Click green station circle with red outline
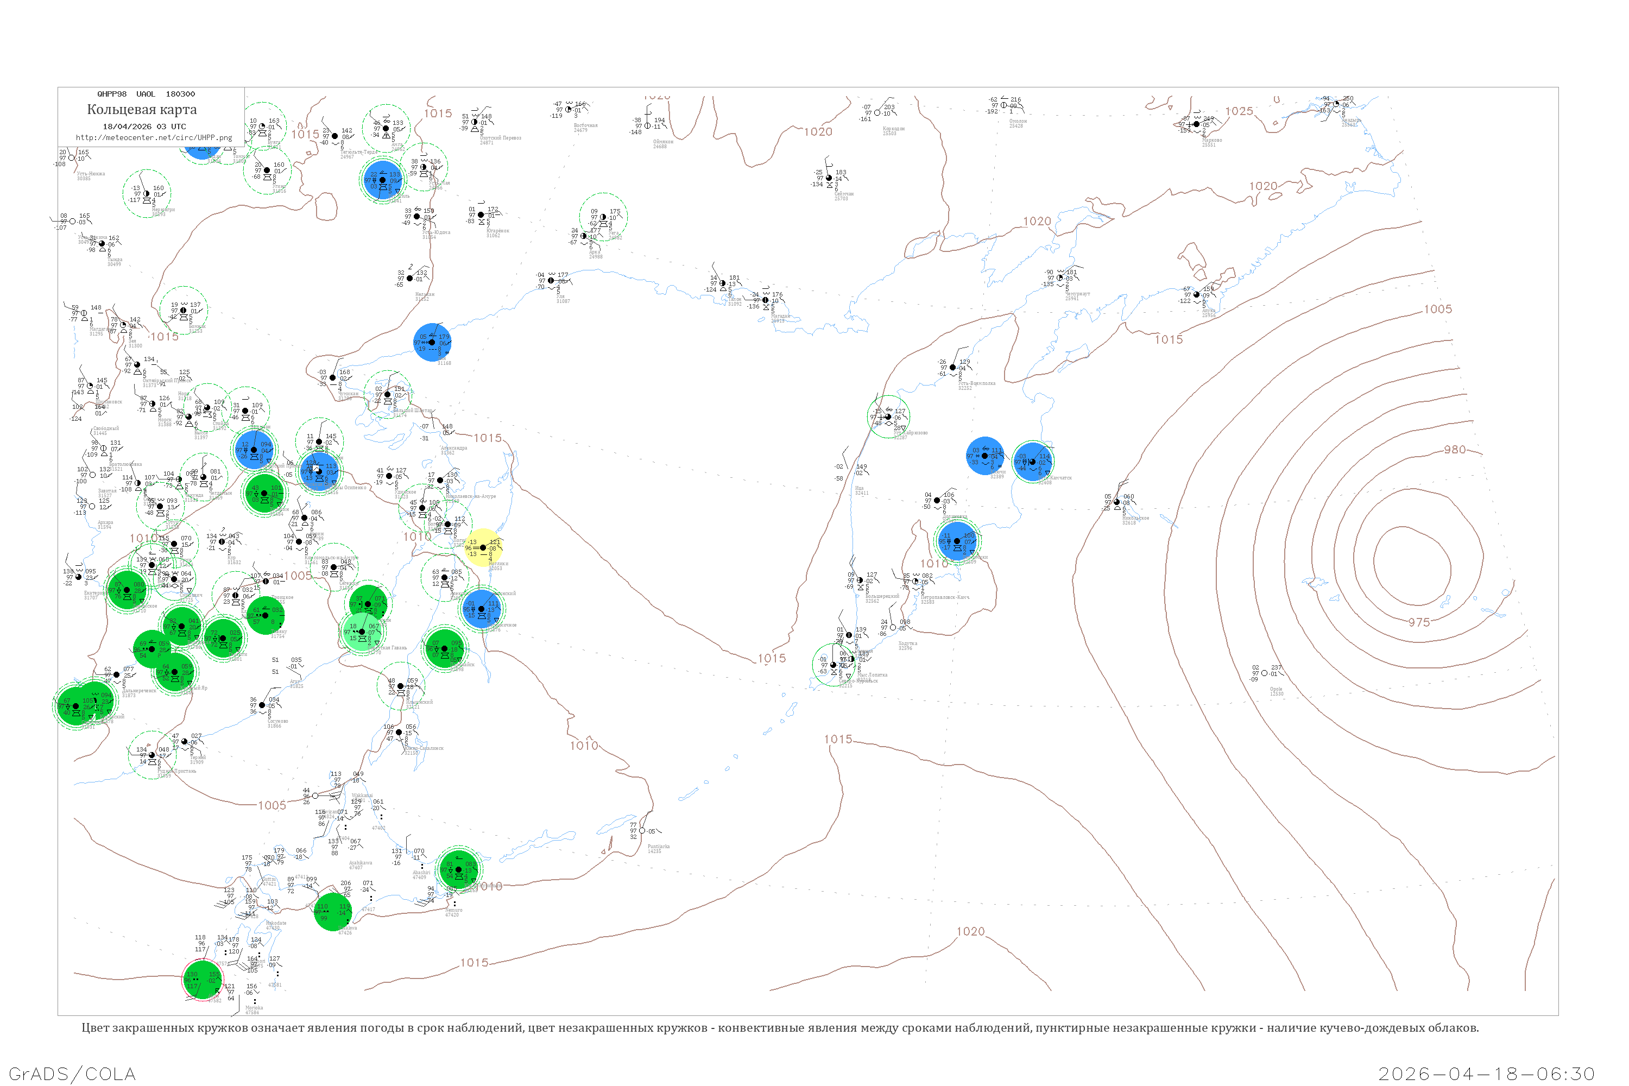1629x1086 pixels. point(202,980)
